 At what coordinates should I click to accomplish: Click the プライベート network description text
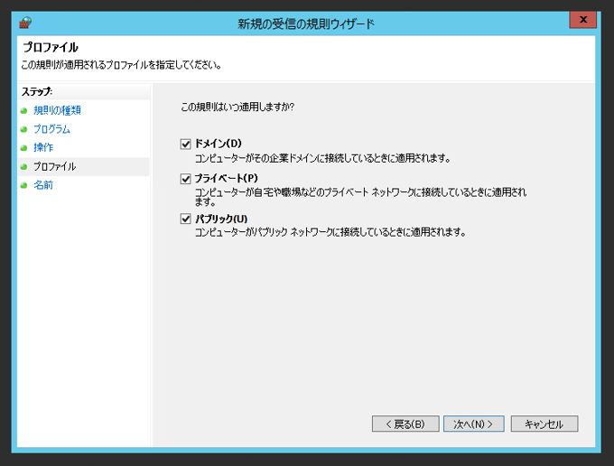pos(360,197)
